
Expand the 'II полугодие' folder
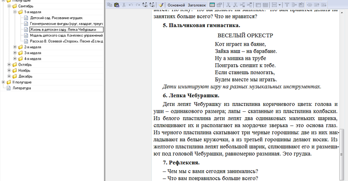[4, 82]
